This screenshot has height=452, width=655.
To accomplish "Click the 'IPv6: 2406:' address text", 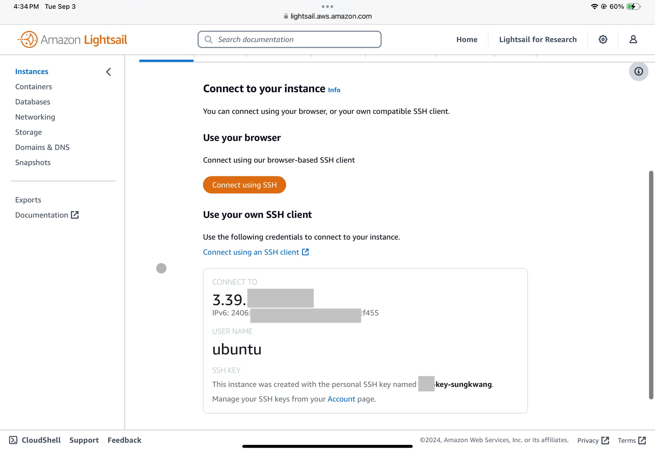I will point(231,313).
